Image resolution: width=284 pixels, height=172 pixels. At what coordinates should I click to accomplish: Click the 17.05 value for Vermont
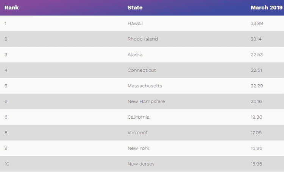[256, 133]
